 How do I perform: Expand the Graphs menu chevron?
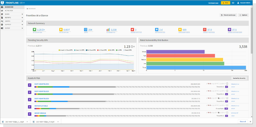click(22, 21)
